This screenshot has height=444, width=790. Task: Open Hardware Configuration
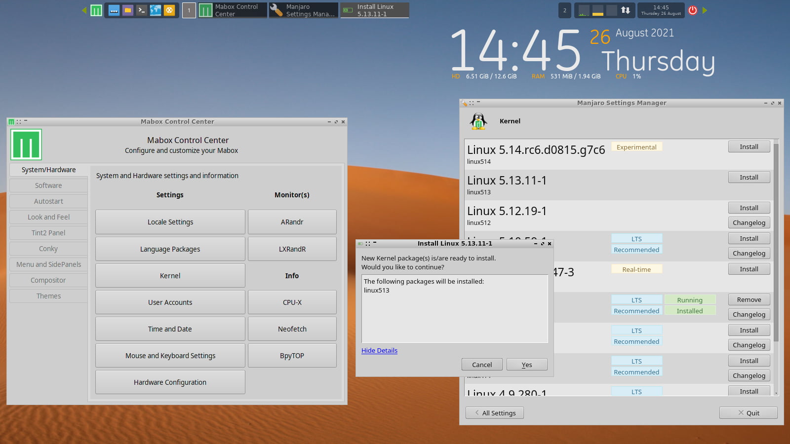170,382
